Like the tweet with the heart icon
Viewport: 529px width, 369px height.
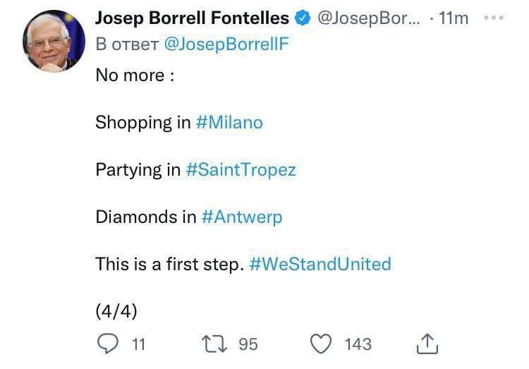tap(322, 344)
